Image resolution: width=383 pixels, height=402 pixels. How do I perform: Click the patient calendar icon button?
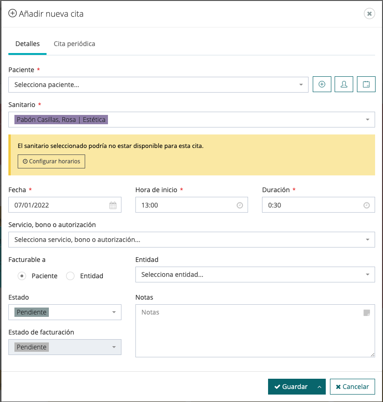pyautogui.click(x=366, y=85)
